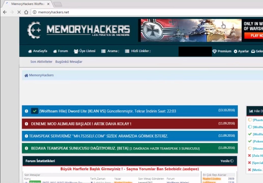Screen dimensions: 263x183
Task: Open Wolfteam Hile Dword Lite announcement
Action: [108, 111]
